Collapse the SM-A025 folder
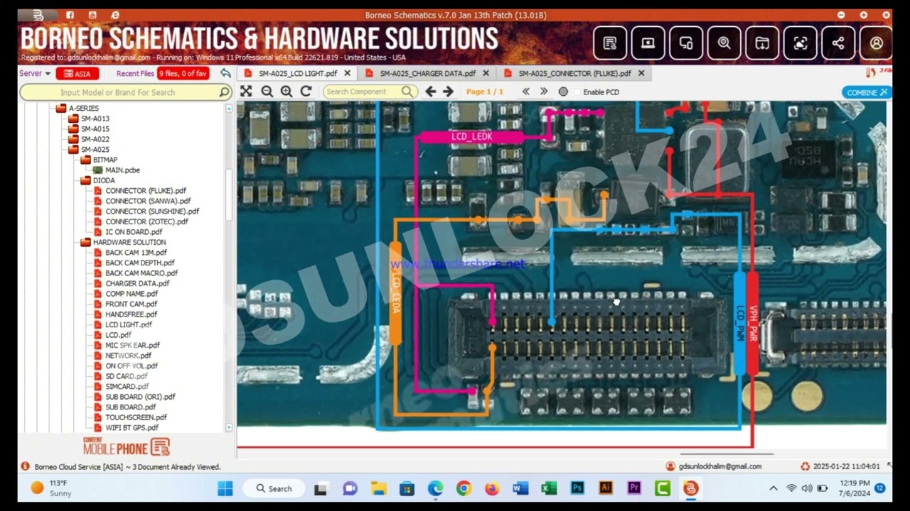 click(73, 150)
